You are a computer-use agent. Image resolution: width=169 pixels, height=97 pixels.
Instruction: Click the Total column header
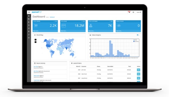click(x=129, y=66)
